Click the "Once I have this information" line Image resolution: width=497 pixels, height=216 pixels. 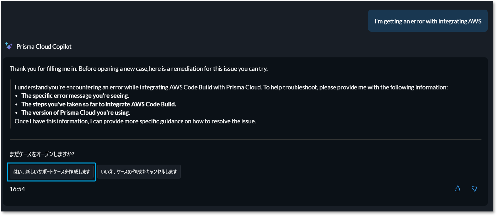pos(135,121)
